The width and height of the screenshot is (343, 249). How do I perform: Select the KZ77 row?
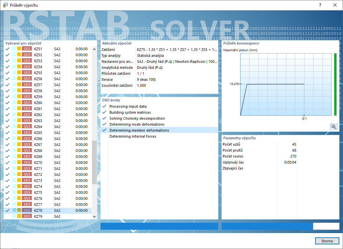48,204
